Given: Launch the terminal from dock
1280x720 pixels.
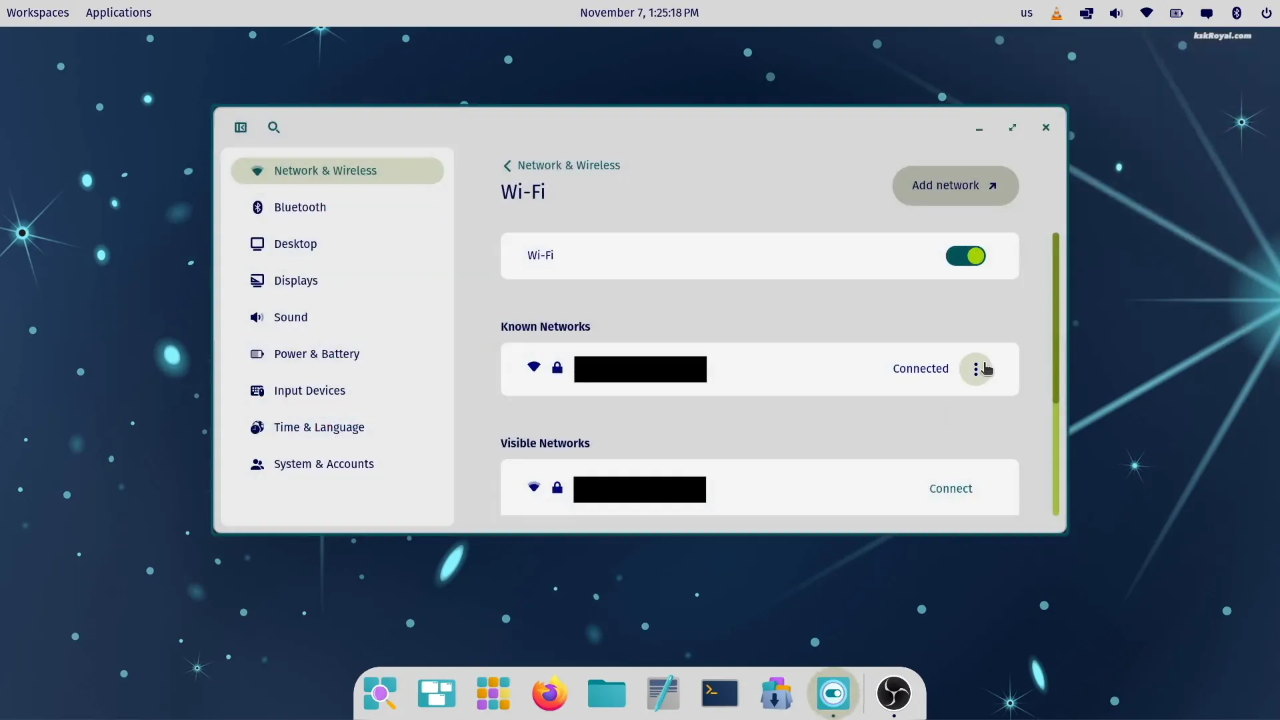Looking at the screenshot, I should pos(720,694).
